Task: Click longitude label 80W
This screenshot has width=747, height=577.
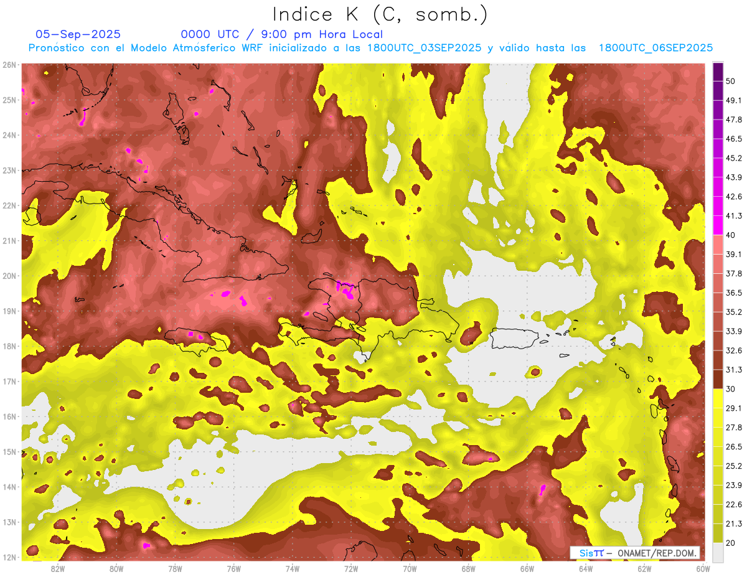Action: pos(116,568)
